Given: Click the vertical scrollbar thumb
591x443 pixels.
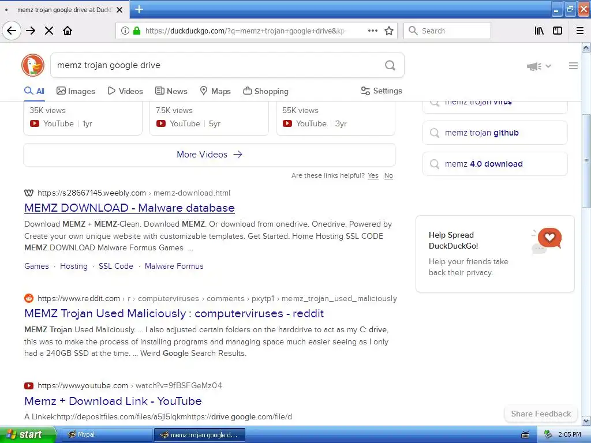Looking at the screenshot, I should click(x=586, y=162).
